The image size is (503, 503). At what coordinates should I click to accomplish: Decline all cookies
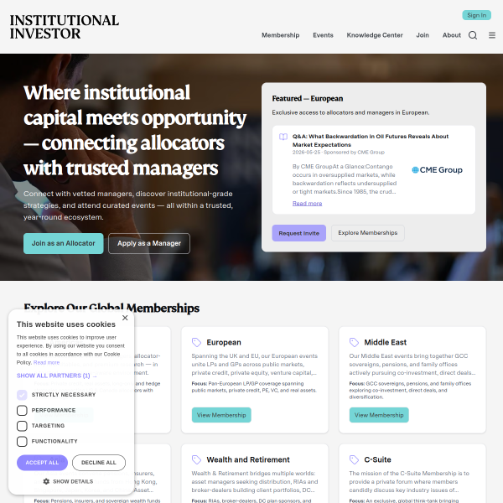click(x=98, y=463)
